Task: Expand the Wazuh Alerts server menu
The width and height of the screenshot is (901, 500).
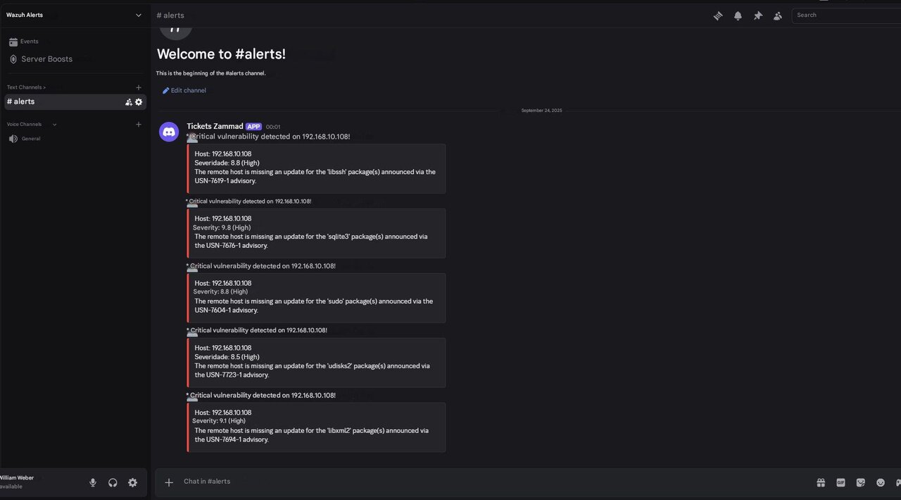Action: [138, 15]
